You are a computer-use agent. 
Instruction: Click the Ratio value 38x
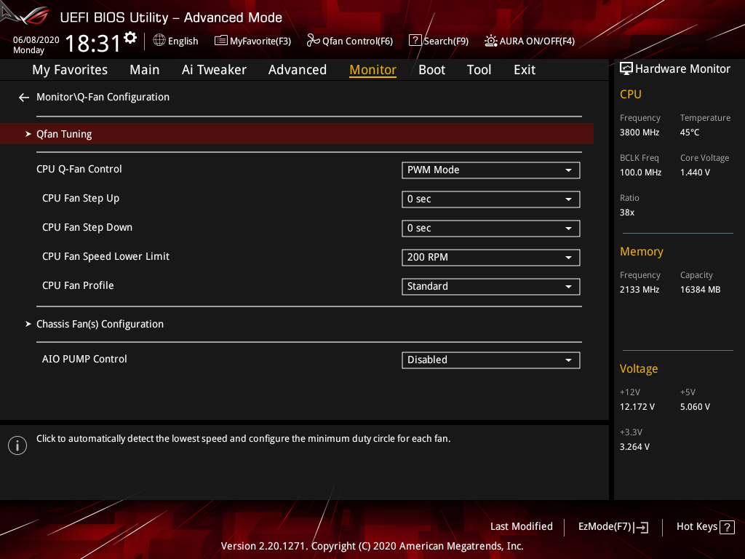(x=626, y=213)
